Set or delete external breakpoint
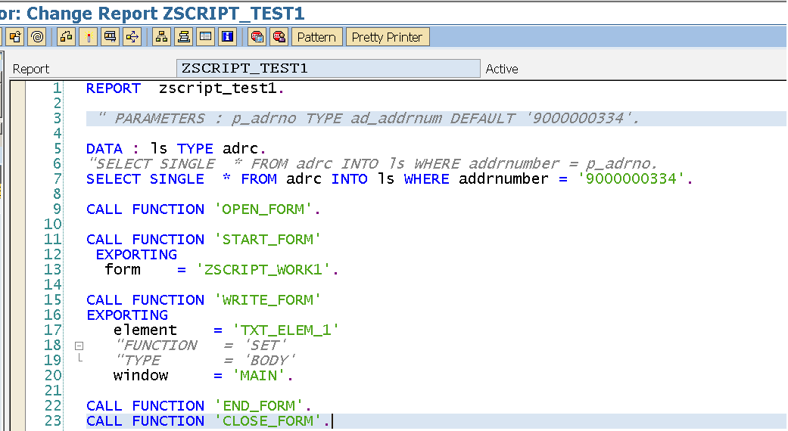Image resolution: width=788 pixels, height=431 pixels. (x=279, y=36)
